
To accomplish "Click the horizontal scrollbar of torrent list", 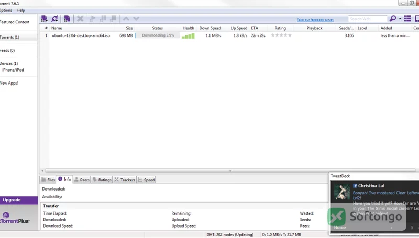I will pos(230,171).
